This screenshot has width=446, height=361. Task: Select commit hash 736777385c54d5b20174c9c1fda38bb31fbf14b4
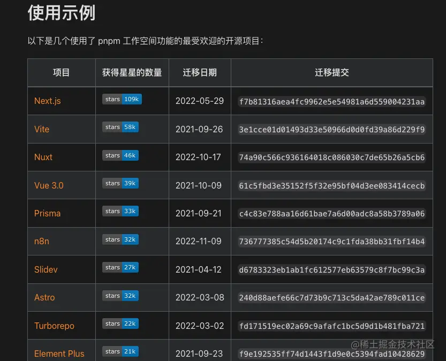tap(331, 242)
